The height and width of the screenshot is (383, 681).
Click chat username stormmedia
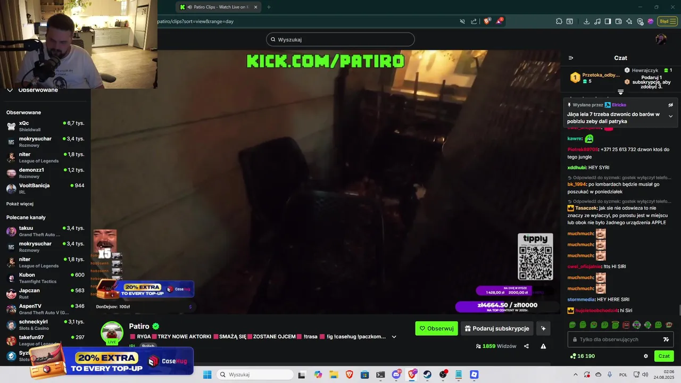click(581, 299)
